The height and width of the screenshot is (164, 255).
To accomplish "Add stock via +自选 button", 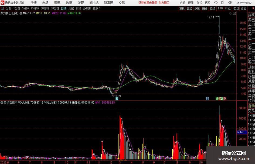I will click(x=236, y=8).
